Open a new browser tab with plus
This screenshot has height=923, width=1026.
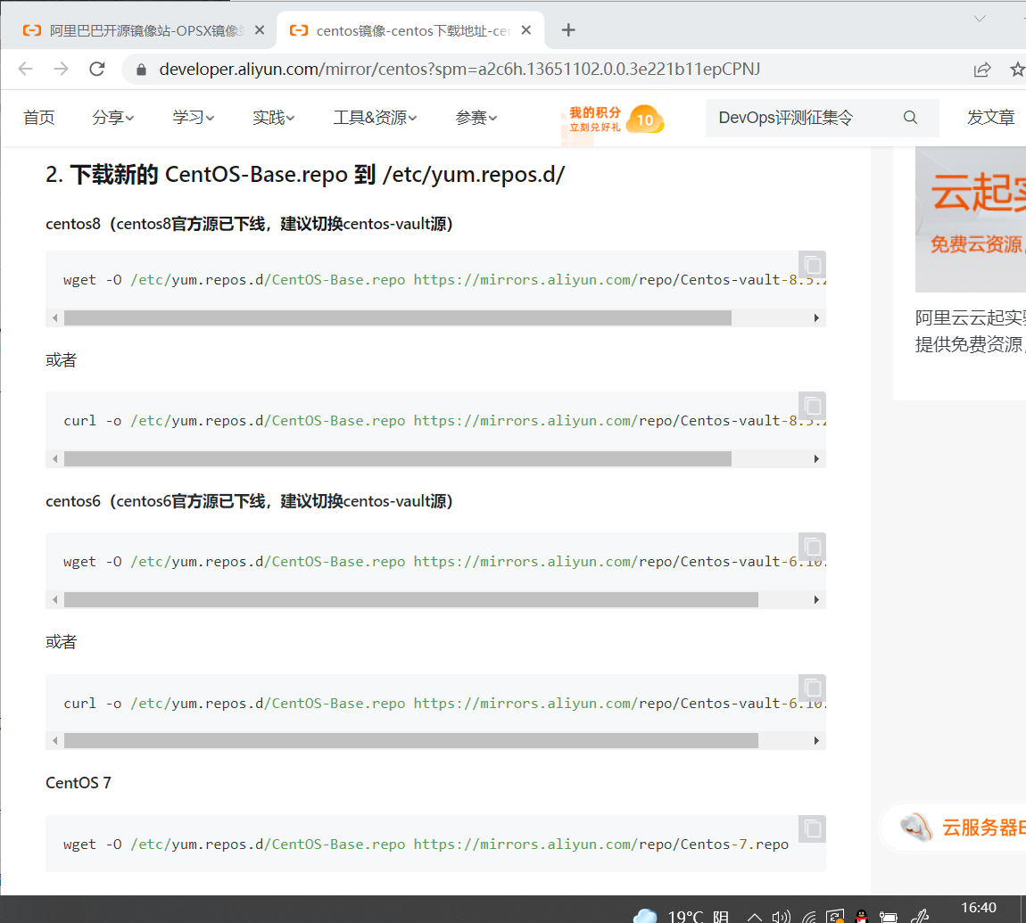point(568,30)
